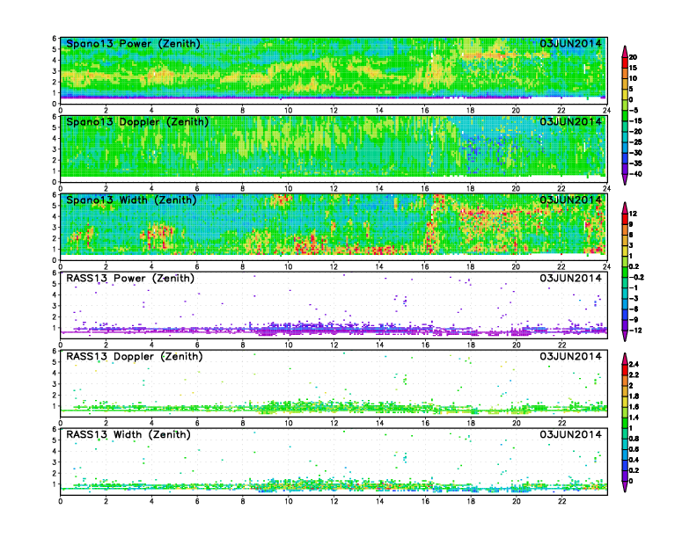Screen dimensions: 697x538
Task: Click the red top segment of the lowest color bar
Action: point(625,369)
